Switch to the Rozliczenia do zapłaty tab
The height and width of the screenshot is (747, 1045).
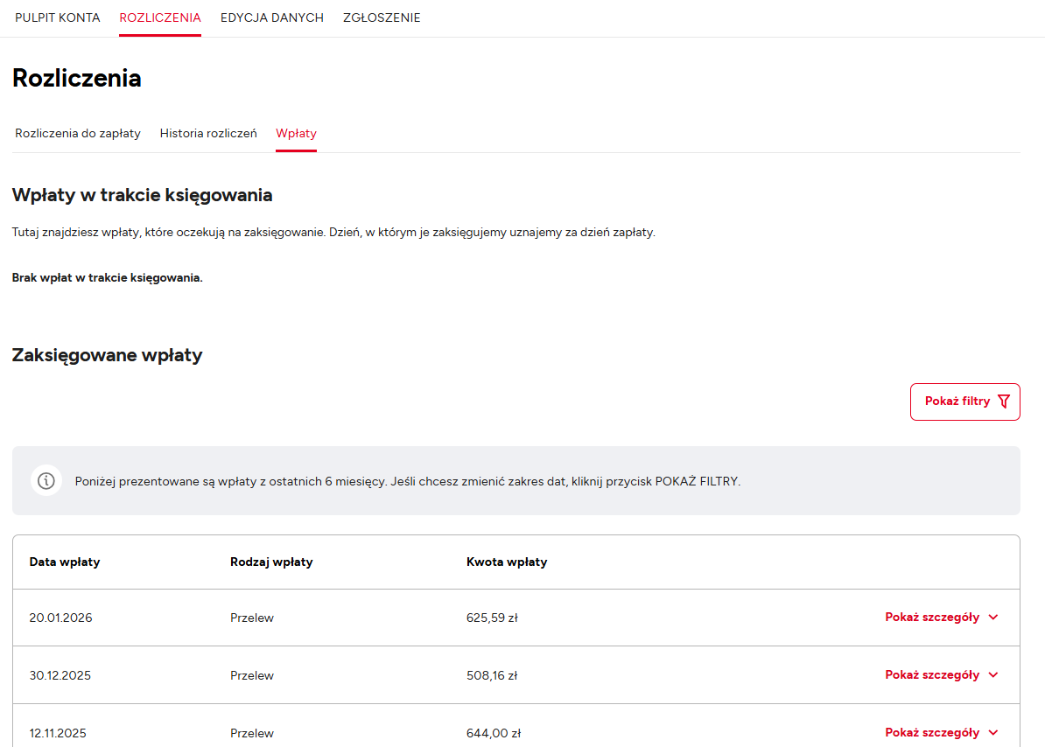pos(78,134)
